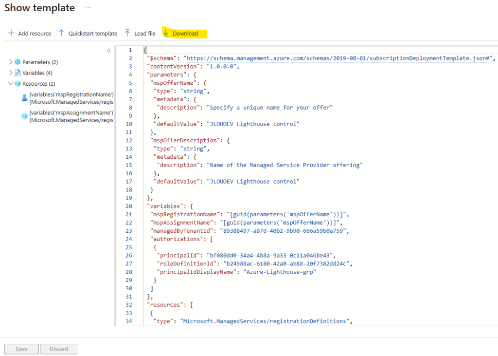The height and width of the screenshot is (356, 498).
Task: Select Load file in the toolbar
Action: 140,34
